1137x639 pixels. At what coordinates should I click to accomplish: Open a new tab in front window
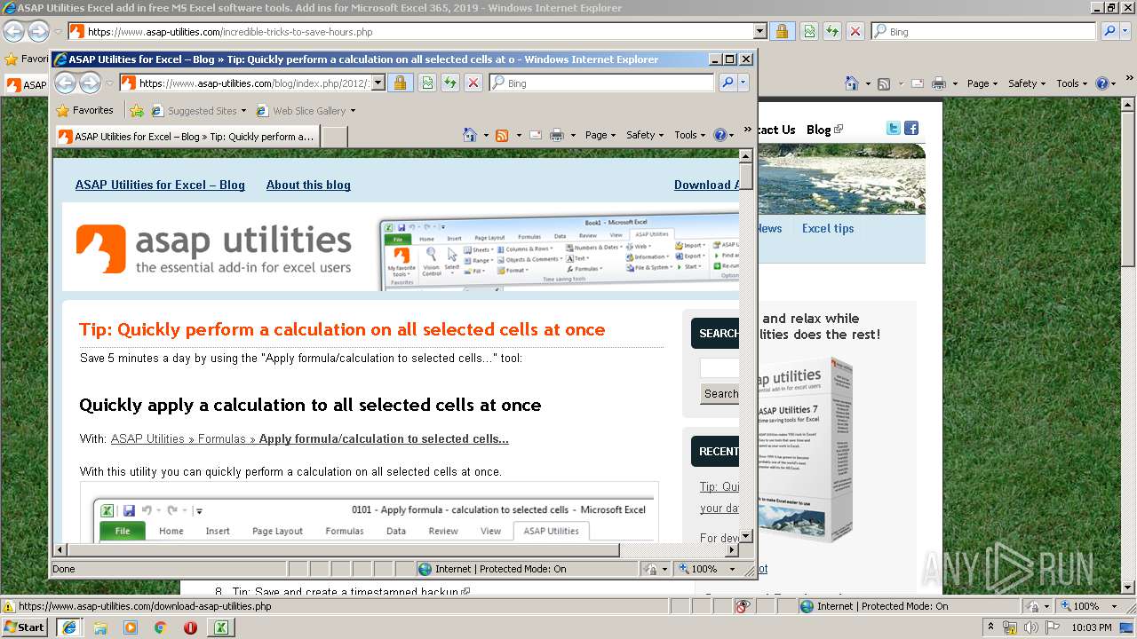pos(334,137)
